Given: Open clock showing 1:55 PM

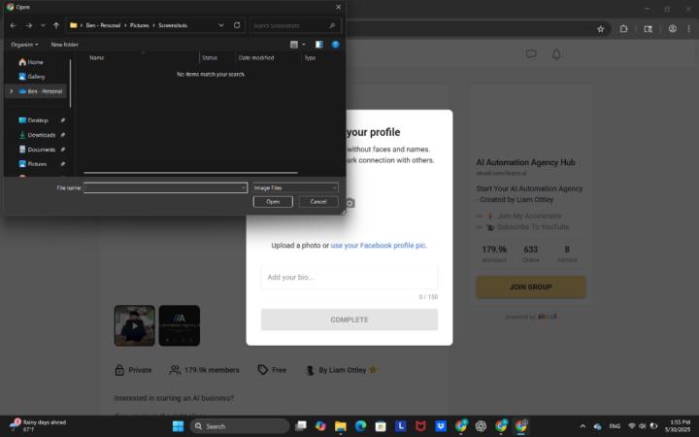Looking at the screenshot, I should tap(678, 426).
